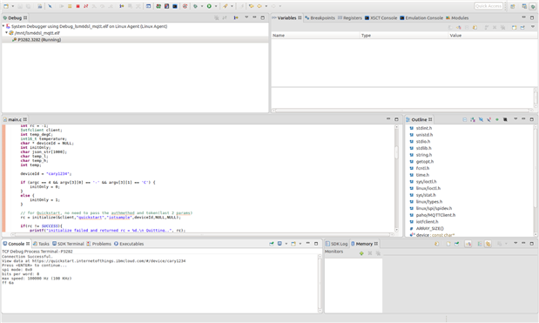Image resolution: width=539 pixels, height=323 pixels.
Task: Click the Open Perspective icon
Action: 513,6
